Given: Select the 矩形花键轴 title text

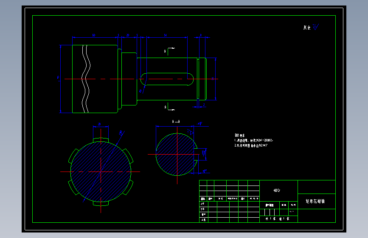Looking at the screenshot, I should pos(315,201).
